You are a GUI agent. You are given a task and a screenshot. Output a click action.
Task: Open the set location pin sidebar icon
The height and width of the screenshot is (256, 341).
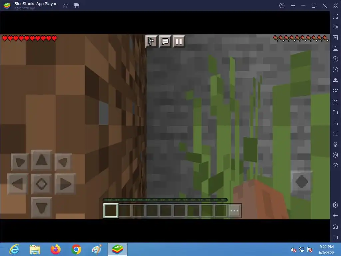coord(335,144)
